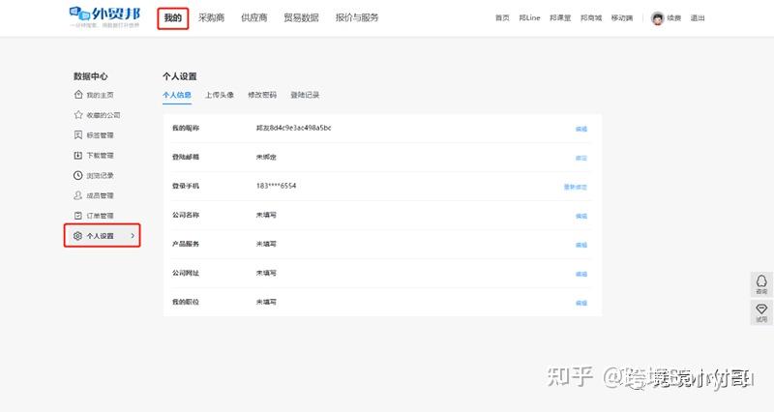774x412 pixels.
Task: Click the username next to the avatar
Action: (673, 17)
